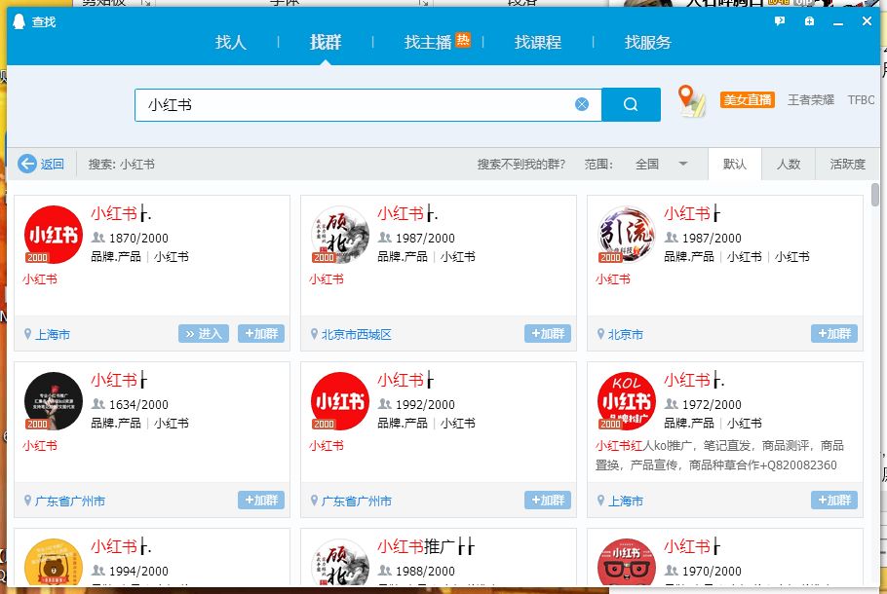
Task: Open the 上海市 location of 1870/2000 group
Action: click(53, 335)
